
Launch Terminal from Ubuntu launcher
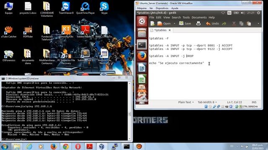(142, 45)
